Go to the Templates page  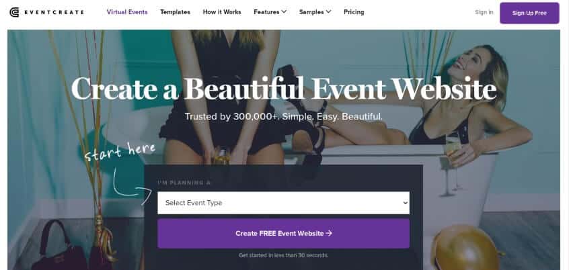[x=176, y=12]
